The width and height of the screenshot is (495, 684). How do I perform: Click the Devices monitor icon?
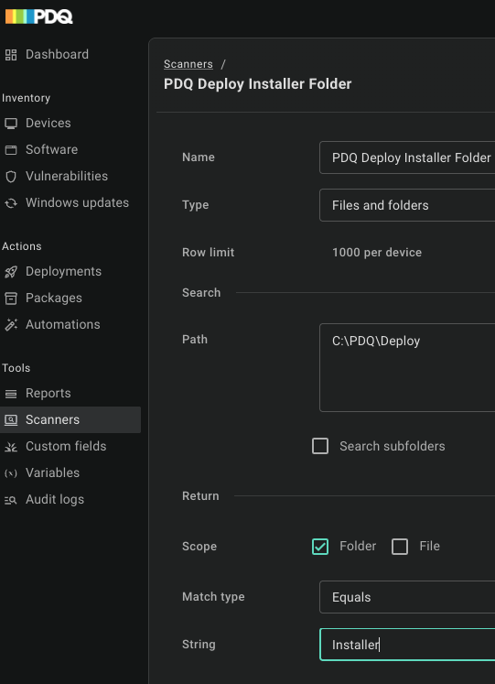pos(11,124)
